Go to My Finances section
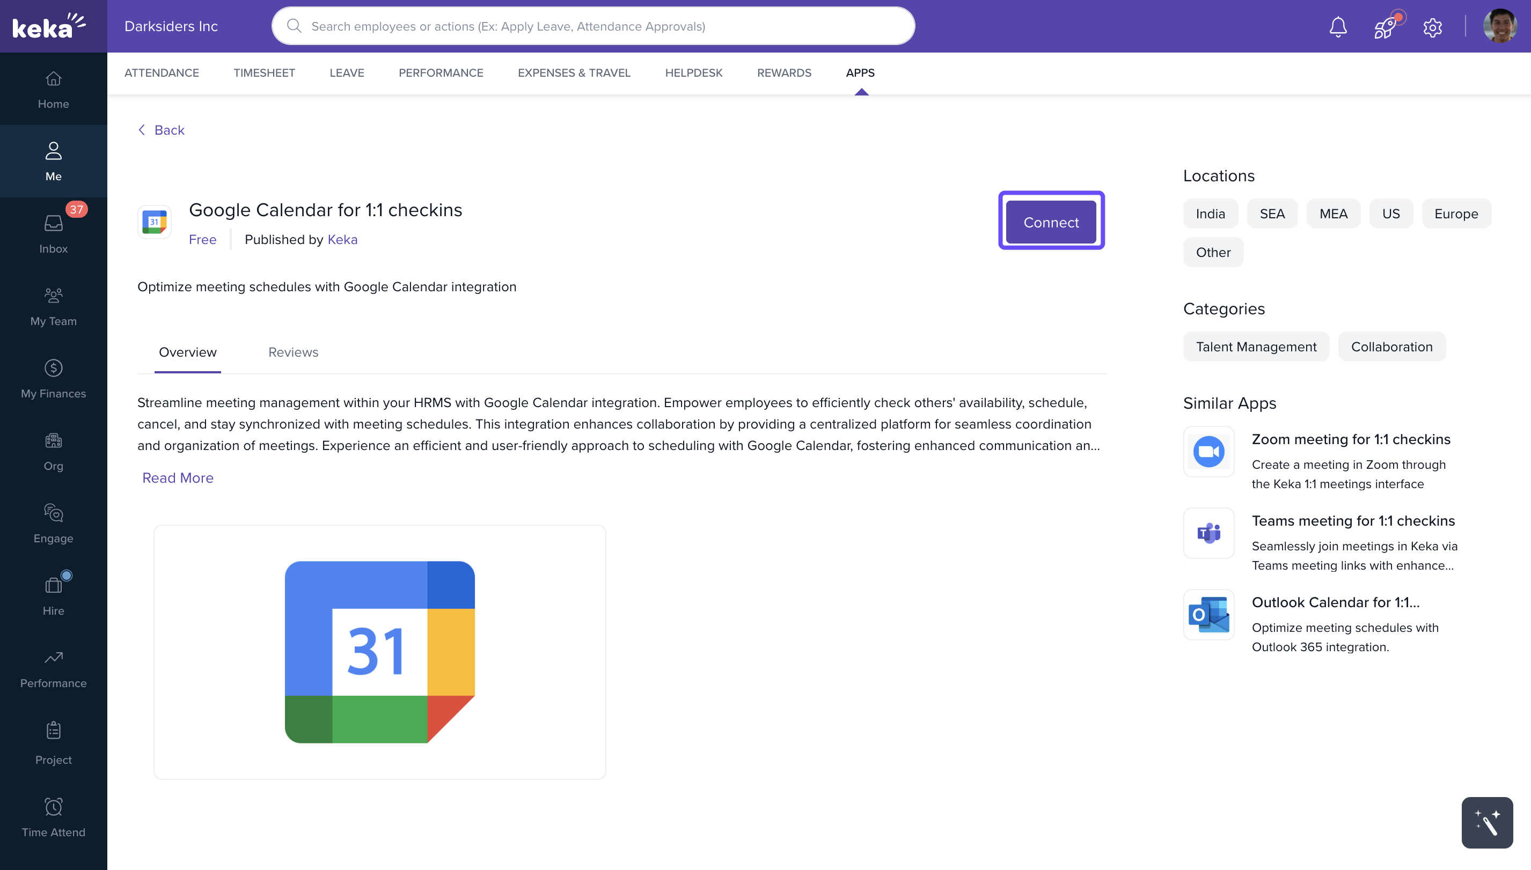Viewport: 1531px width, 870px height. tap(53, 378)
